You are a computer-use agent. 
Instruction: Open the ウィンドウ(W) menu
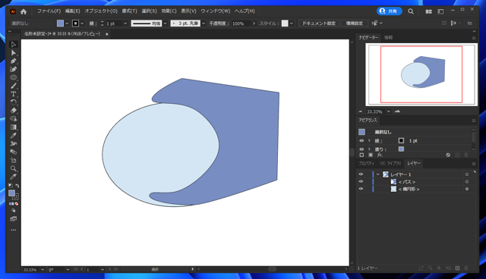click(x=216, y=11)
